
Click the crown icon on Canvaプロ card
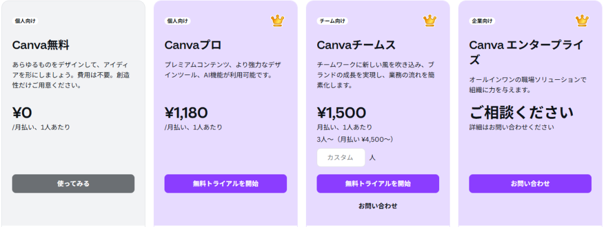278,21
